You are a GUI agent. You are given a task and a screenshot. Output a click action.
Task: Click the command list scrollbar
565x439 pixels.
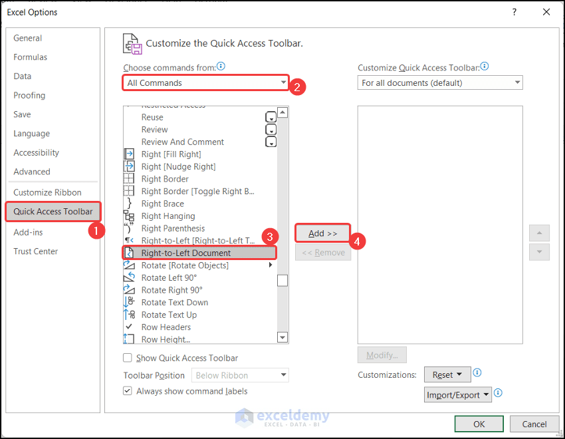pyautogui.click(x=282, y=279)
